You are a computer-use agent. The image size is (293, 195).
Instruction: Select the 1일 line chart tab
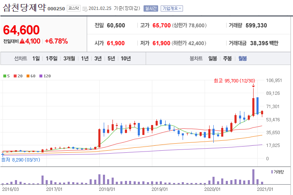click(36, 58)
